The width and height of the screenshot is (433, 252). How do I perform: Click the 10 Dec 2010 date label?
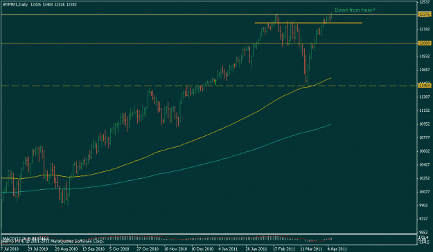coord(202,249)
